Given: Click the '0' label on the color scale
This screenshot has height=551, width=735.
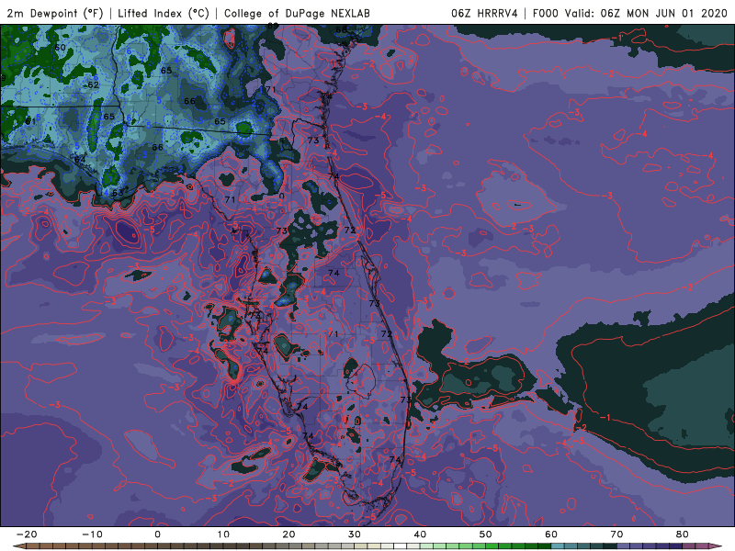Looking at the screenshot, I should click(157, 534).
